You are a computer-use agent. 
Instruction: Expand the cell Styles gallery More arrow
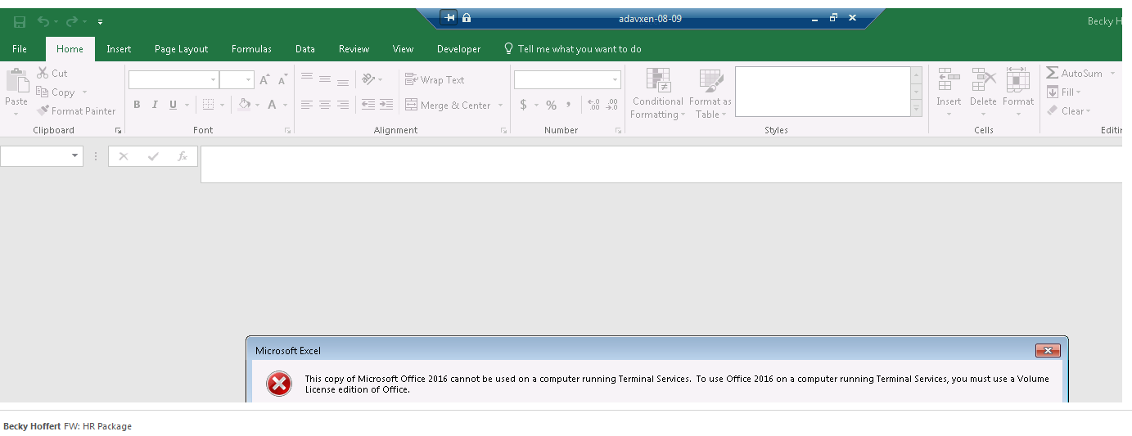coord(917,109)
